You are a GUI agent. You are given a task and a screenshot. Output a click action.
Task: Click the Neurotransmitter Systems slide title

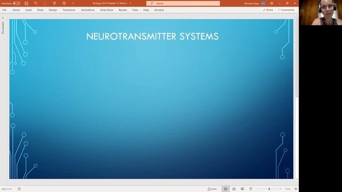pyautogui.click(x=152, y=36)
